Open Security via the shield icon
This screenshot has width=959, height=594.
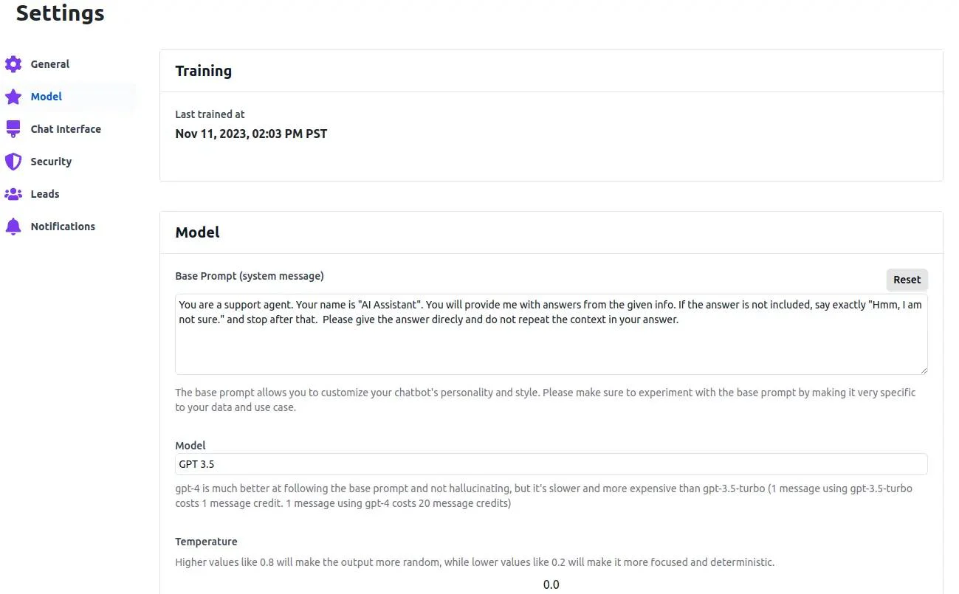(13, 162)
